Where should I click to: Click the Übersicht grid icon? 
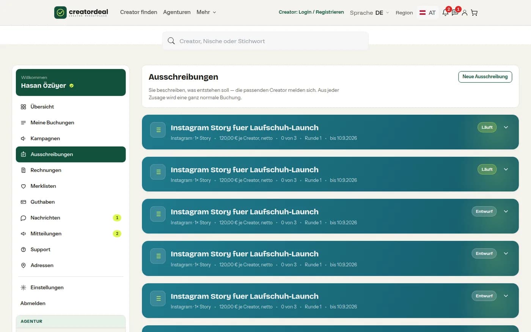pyautogui.click(x=23, y=107)
